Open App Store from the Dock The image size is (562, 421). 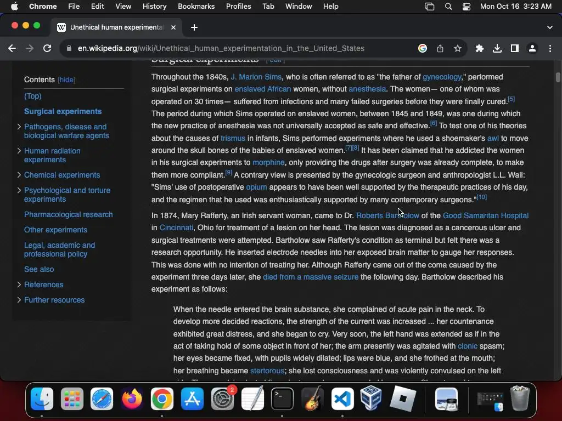pos(192,399)
